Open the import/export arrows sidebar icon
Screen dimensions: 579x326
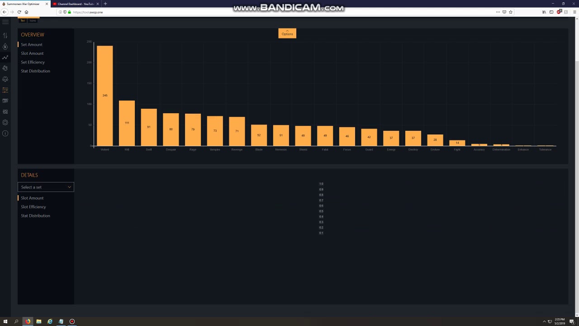[x=5, y=35]
